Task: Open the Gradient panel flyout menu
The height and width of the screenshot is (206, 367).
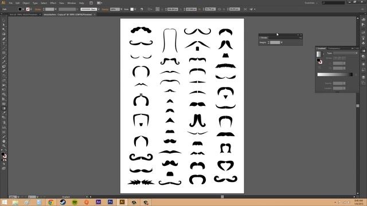Action: [x=357, y=48]
